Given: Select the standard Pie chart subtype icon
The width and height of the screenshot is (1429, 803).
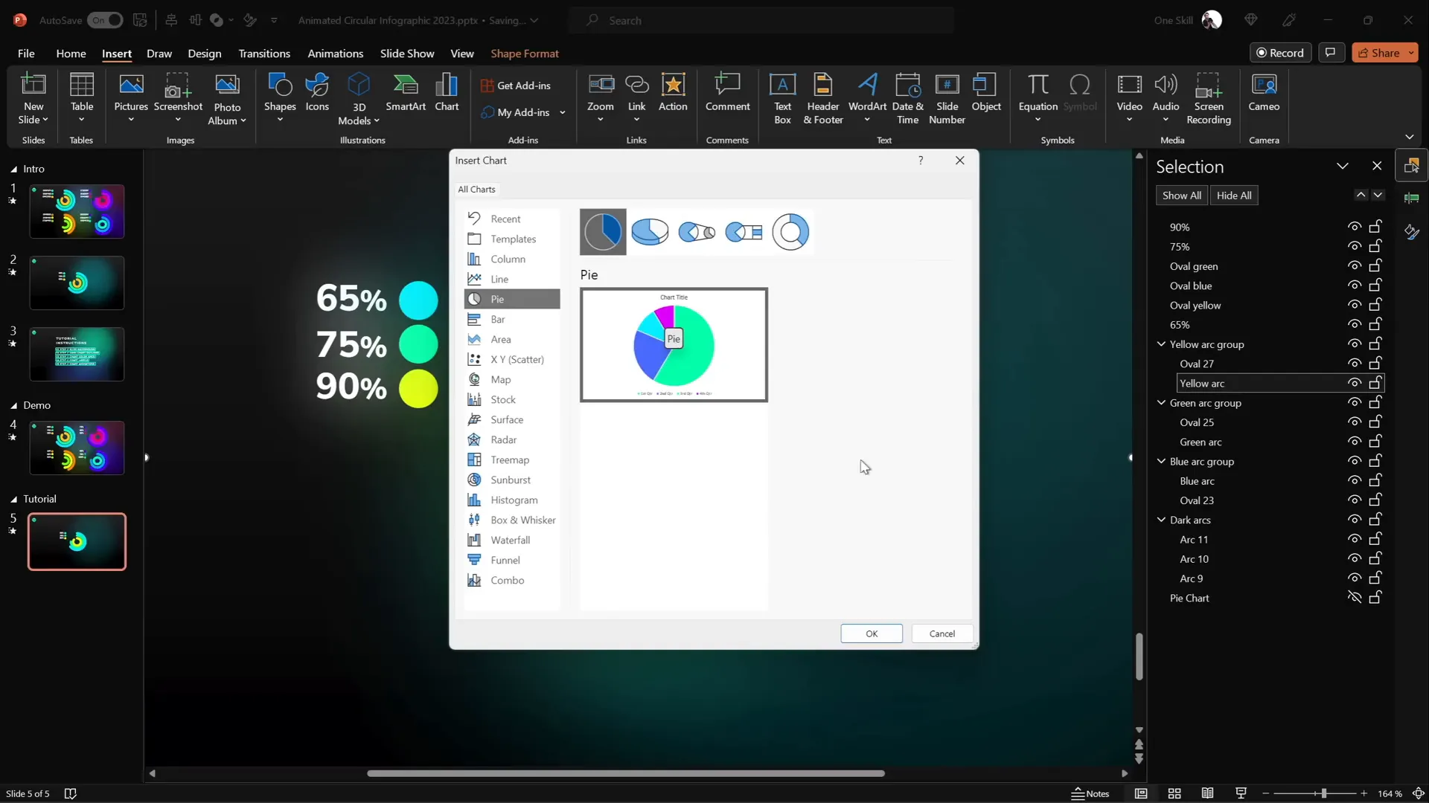Looking at the screenshot, I should tap(603, 232).
